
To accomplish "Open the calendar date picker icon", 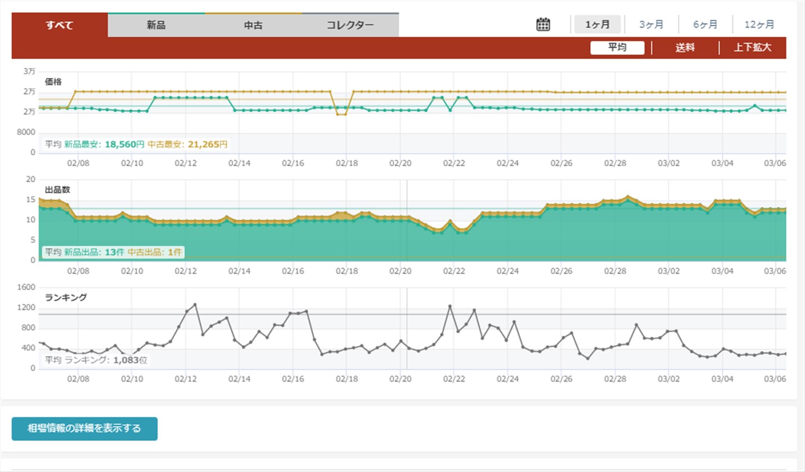I will click(543, 25).
